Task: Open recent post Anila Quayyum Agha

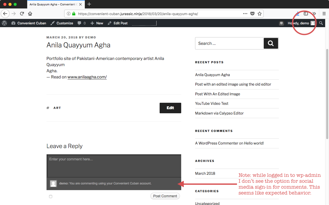Action: [x=213, y=75]
